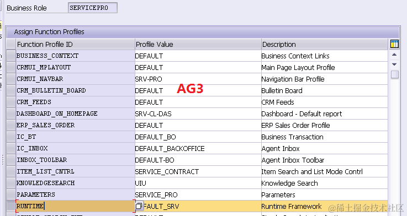Click INBOX_TOOLBAR profile ID cell
Image resolution: width=407 pixels, height=216 pixels.
coord(75,160)
